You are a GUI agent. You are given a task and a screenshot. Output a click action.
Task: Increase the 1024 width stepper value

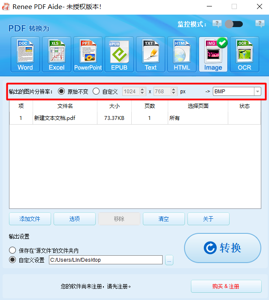(142, 89)
